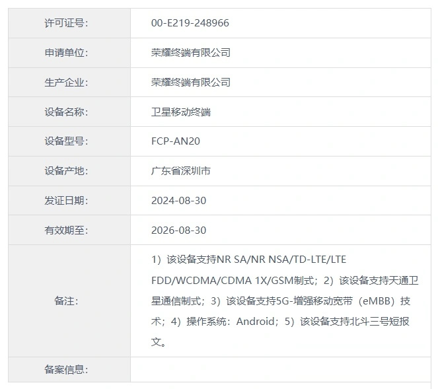Image resolution: width=438 pixels, height=389 pixels.
Task: Click the 备案信息 label
Action: pos(66,370)
